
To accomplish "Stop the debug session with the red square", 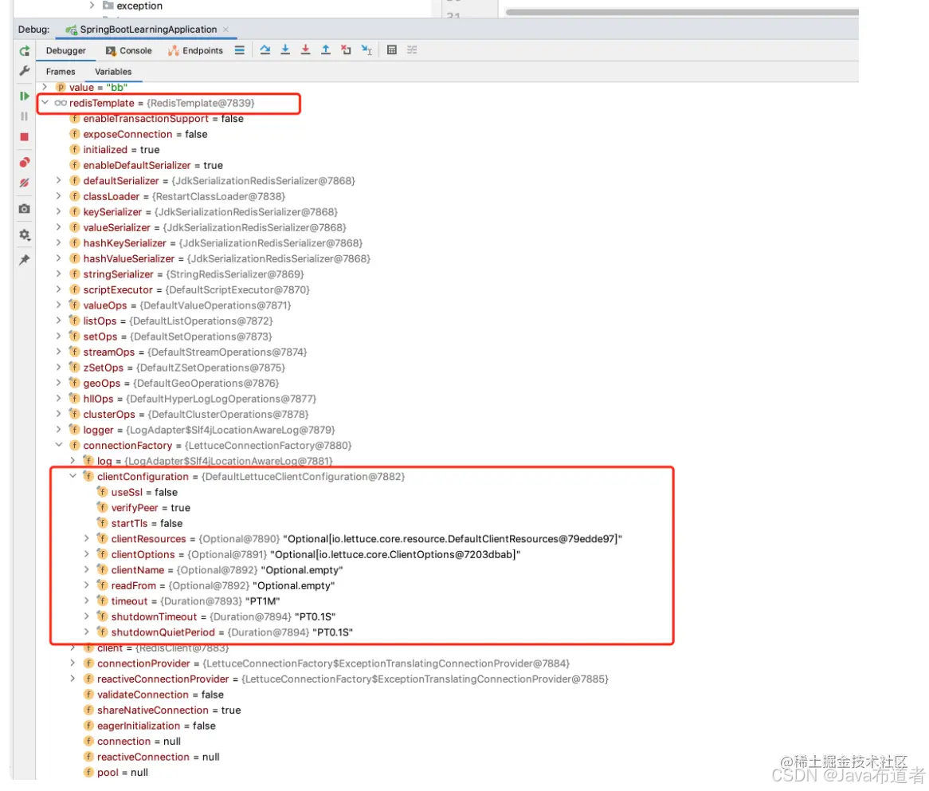I will [24, 137].
